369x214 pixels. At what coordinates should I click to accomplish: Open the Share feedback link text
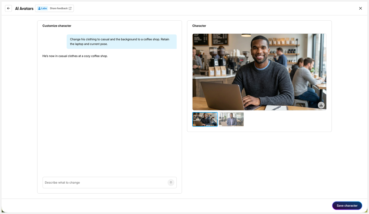[x=58, y=9]
